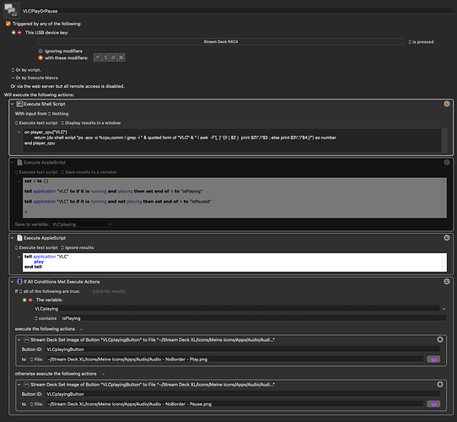Delete the VLCplaying variable condition
The height and width of the screenshot is (422, 457).
point(30,300)
